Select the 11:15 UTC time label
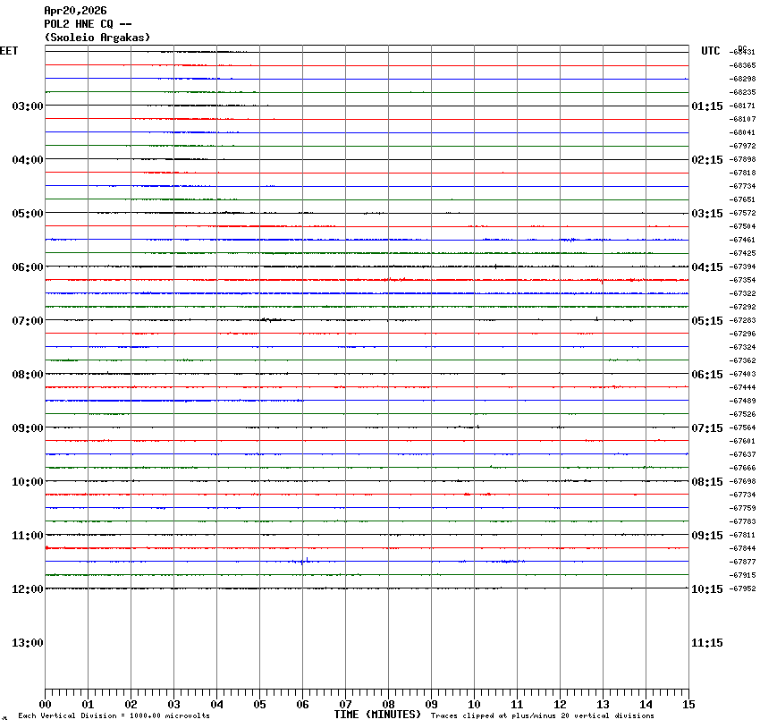The height and width of the screenshot is (728, 760). [707, 643]
